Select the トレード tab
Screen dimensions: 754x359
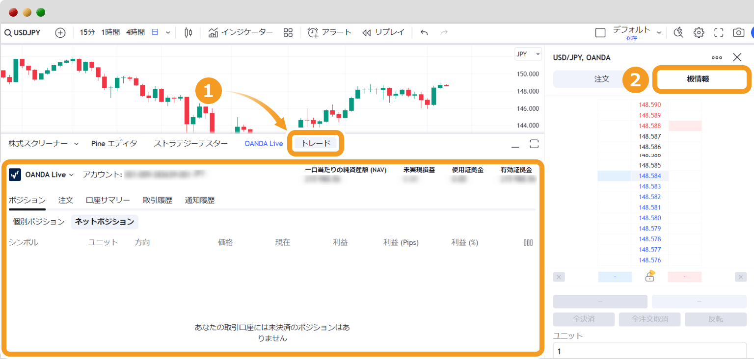[x=316, y=144]
